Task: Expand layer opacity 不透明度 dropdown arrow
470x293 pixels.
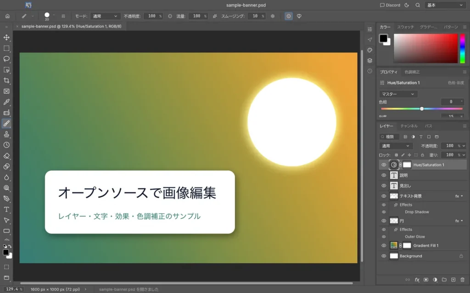Action: (464, 146)
